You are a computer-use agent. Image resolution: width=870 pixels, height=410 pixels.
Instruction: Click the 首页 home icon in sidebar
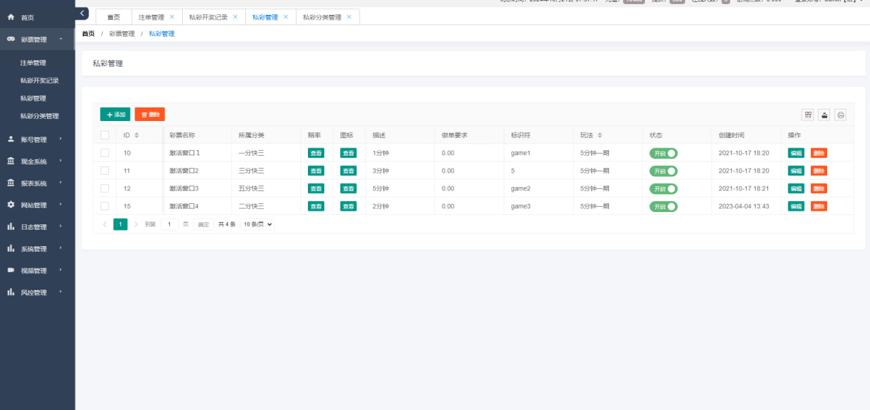click(11, 17)
